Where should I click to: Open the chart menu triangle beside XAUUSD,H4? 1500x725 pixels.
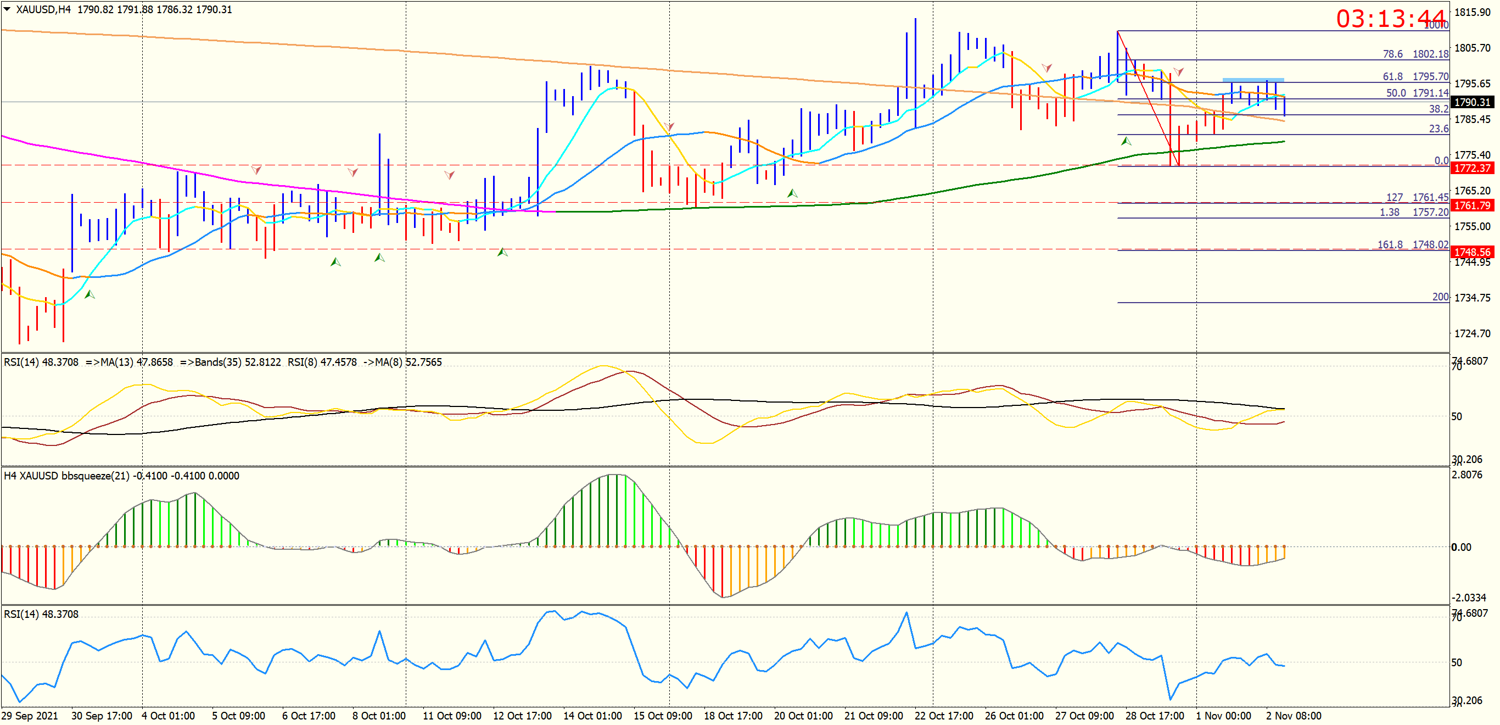(7, 9)
